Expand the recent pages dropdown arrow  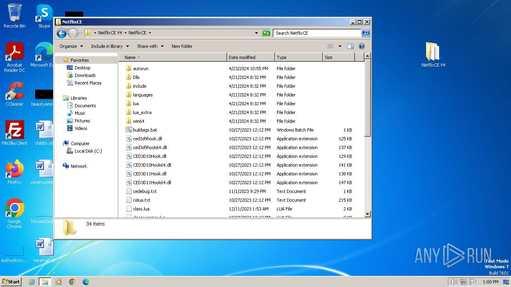[80, 33]
